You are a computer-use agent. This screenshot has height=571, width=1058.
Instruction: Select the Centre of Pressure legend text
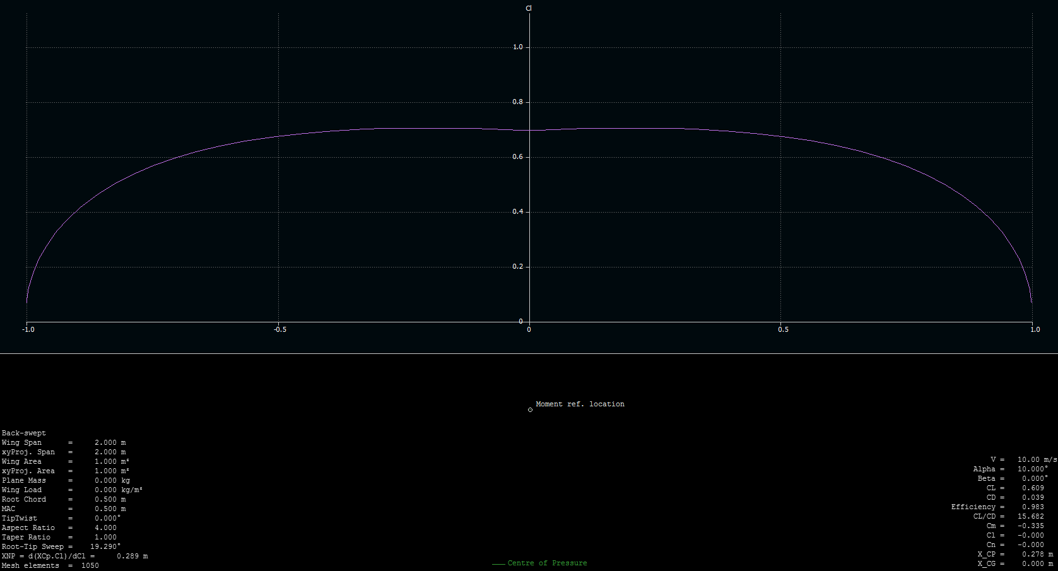[547, 563]
